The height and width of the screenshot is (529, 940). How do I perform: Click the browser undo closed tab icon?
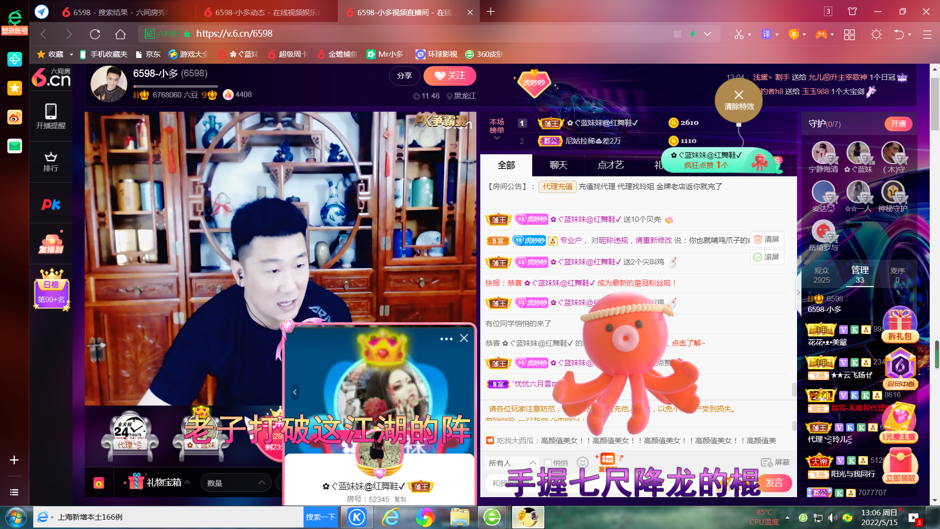tap(899, 34)
